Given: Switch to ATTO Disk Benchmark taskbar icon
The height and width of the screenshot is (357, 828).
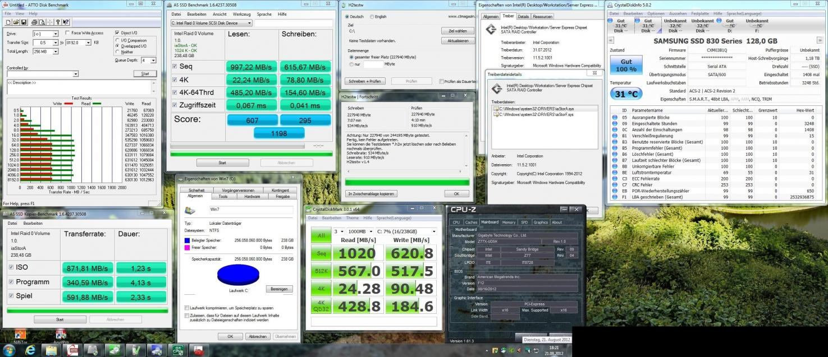Looking at the screenshot, I should (x=72, y=350).
